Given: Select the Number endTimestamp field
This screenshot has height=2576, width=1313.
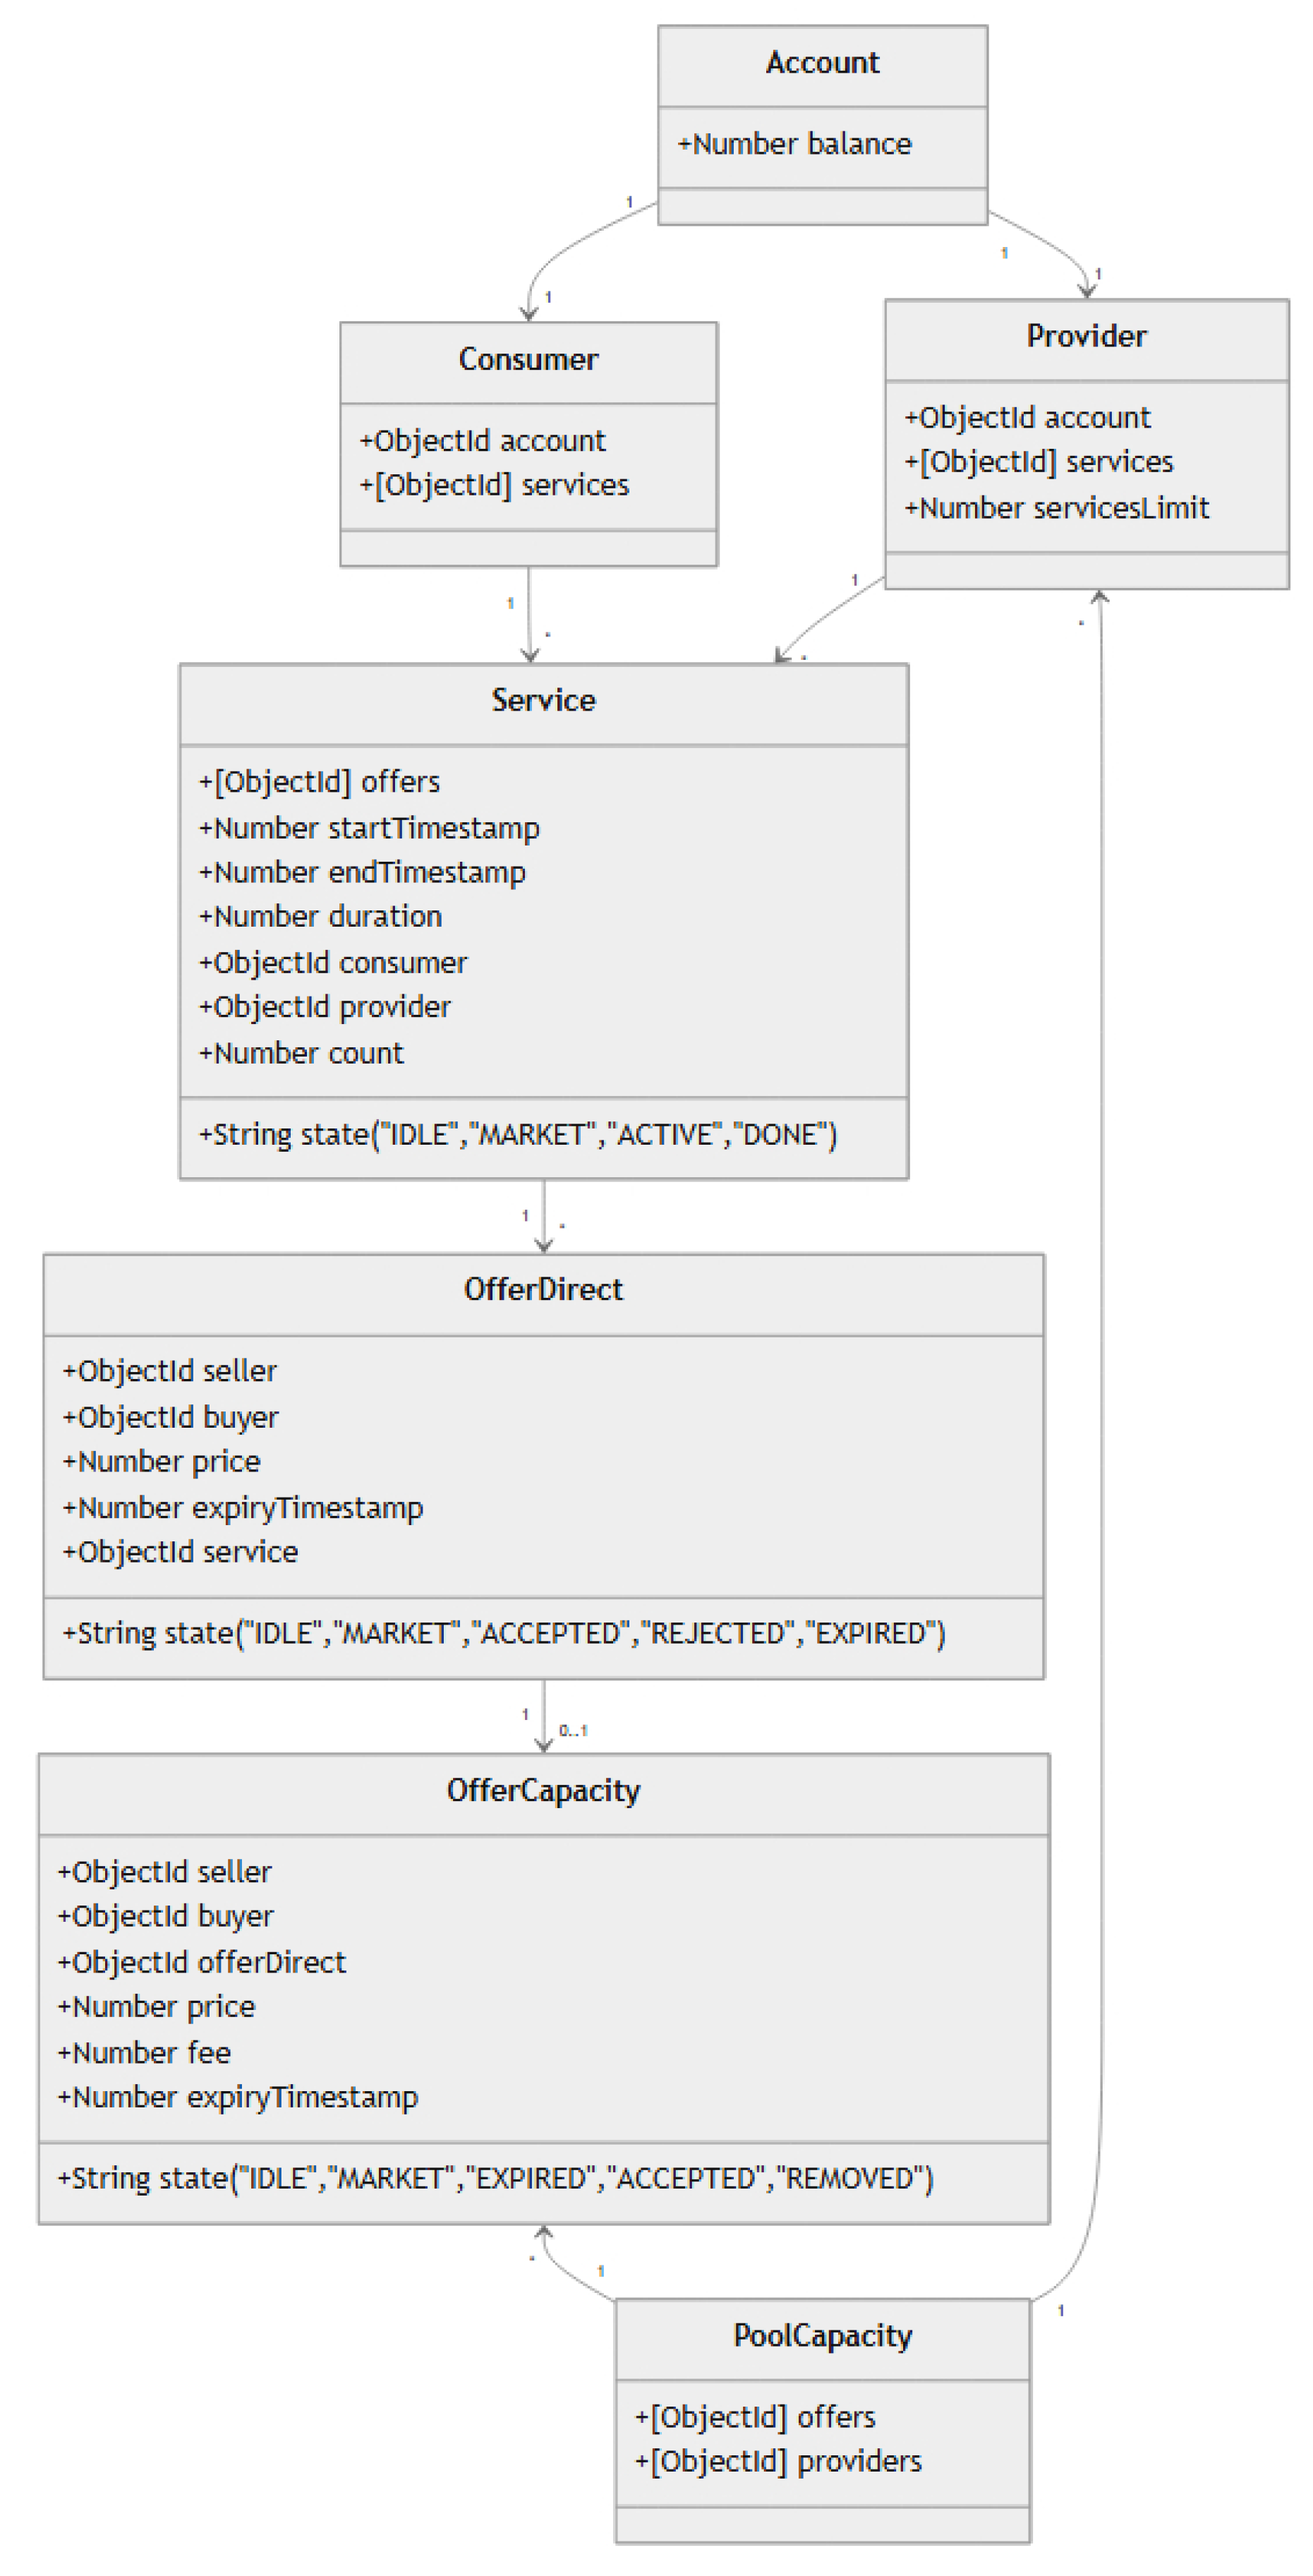Looking at the screenshot, I should 362,872.
